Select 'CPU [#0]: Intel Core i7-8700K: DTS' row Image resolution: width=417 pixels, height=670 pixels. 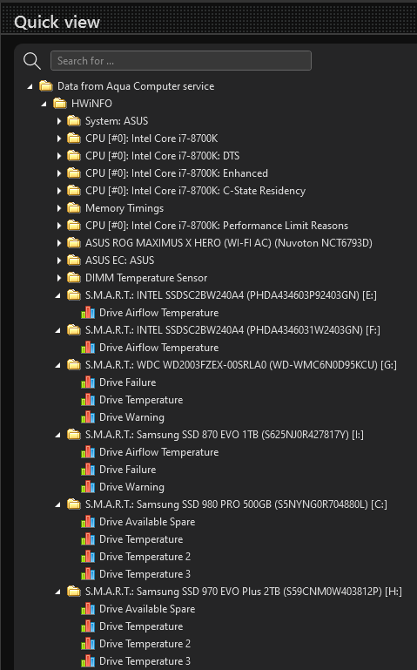point(162,156)
